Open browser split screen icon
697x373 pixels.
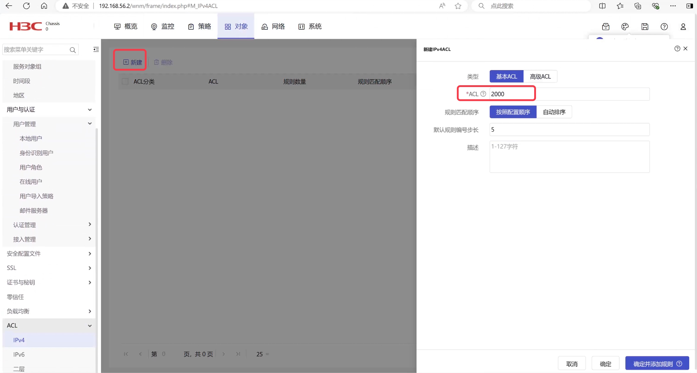click(602, 6)
